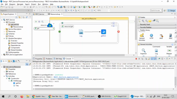Expand Services in the outline
The height and width of the screenshot is (99, 177).
click(4, 71)
